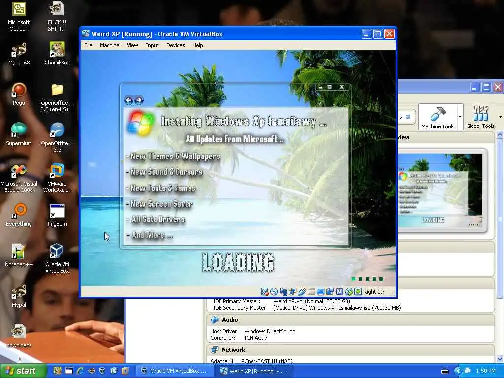Switch to Oracle VM VirtualBox taskbar button
This screenshot has width=504, height=378.
tap(175, 371)
